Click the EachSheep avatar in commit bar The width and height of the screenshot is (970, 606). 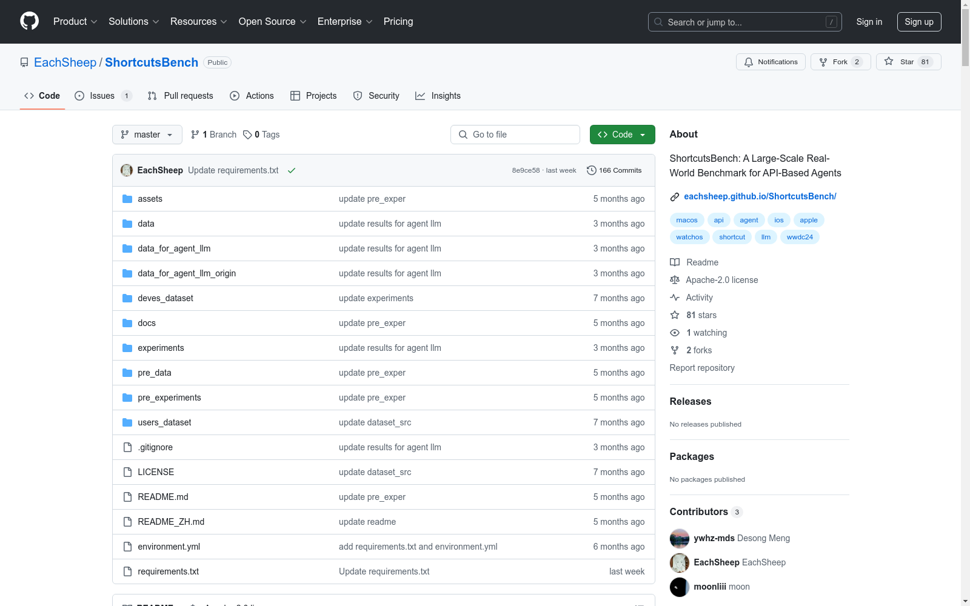pyautogui.click(x=127, y=170)
